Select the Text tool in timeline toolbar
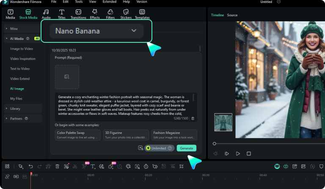Image resolution: width=325 pixels, height=189 pixels. (x=93, y=167)
